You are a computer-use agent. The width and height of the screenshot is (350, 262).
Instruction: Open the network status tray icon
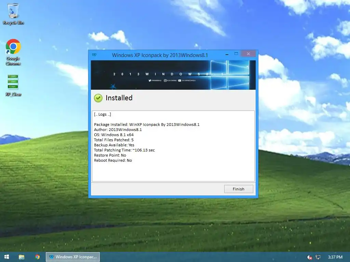pyautogui.click(x=318, y=257)
